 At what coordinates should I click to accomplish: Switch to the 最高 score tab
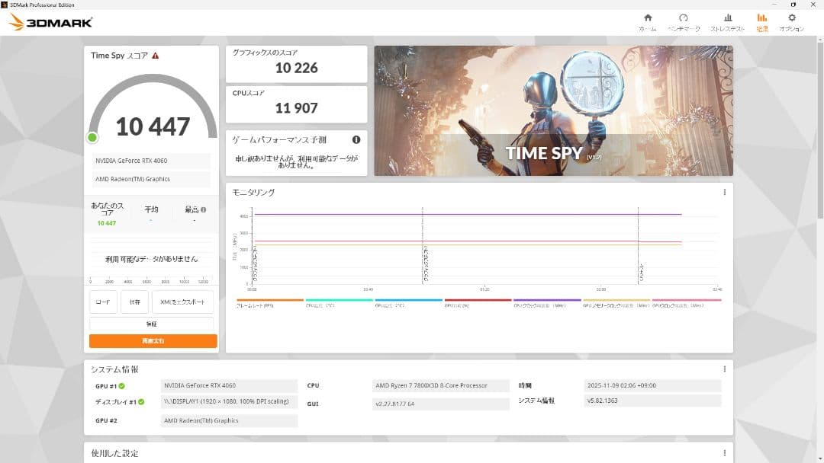(191, 210)
